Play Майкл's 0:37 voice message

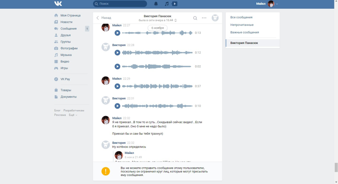[x=117, y=86]
